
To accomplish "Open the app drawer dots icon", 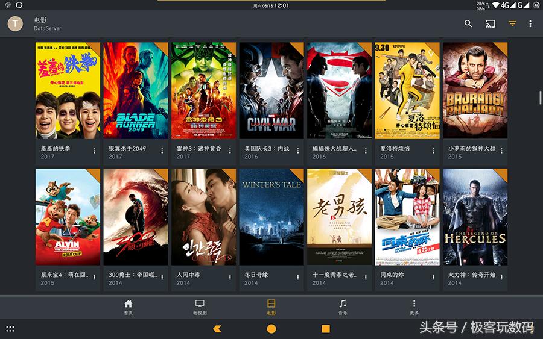I will pyautogui.click(x=10, y=329).
